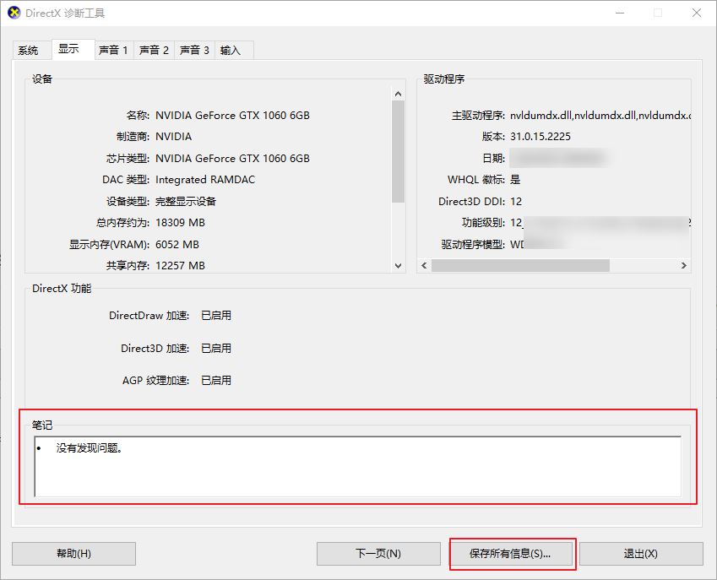Click the 没有发现问题 note text
This screenshot has width=717, height=580.
coord(90,448)
